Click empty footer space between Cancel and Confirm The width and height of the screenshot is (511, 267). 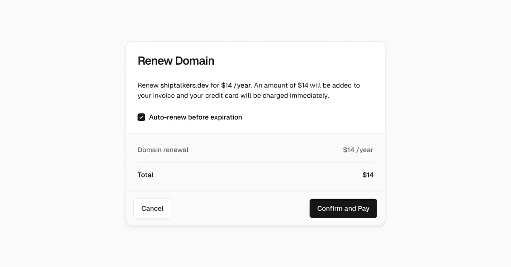[x=241, y=208]
